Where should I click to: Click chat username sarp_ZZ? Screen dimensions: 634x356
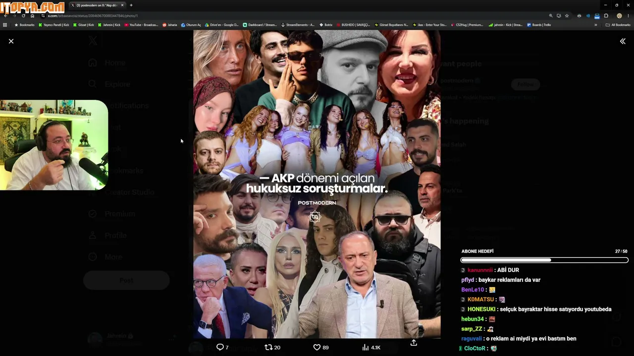(472, 329)
